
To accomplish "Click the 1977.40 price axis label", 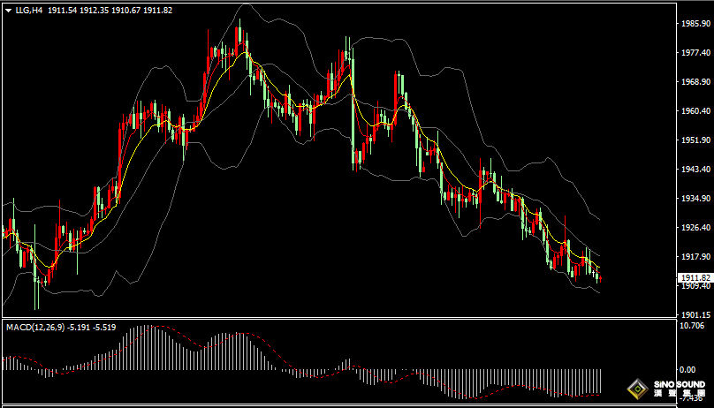I will click(x=695, y=53).
